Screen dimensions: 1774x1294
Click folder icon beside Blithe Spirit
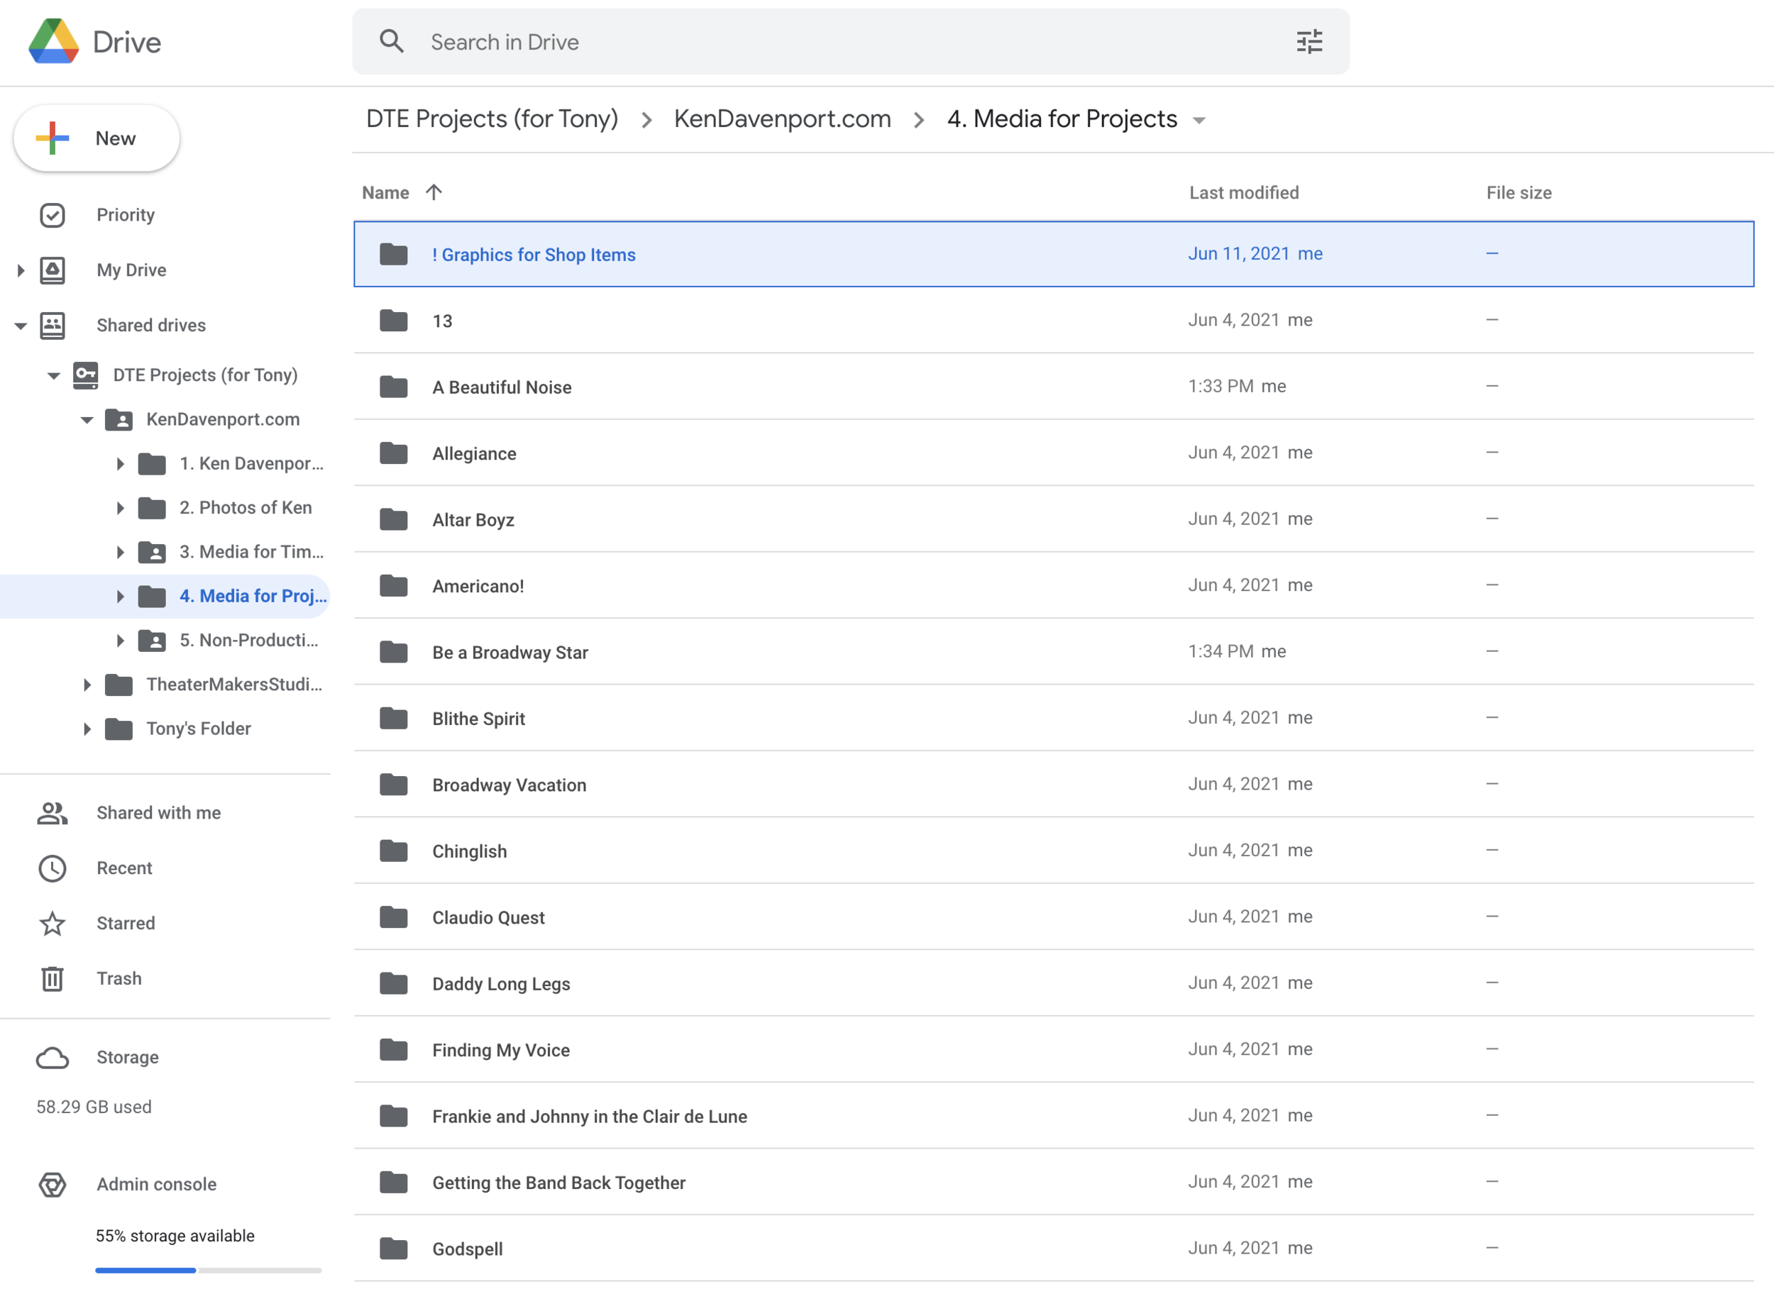(393, 718)
